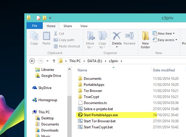Click the Cut scissors icon
This screenshot has width=186, height=137.
point(55,33)
